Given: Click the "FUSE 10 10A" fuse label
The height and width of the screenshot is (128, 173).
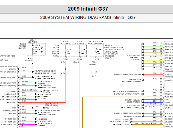Looking at the screenshot, I should pyautogui.click(x=69, y=51).
